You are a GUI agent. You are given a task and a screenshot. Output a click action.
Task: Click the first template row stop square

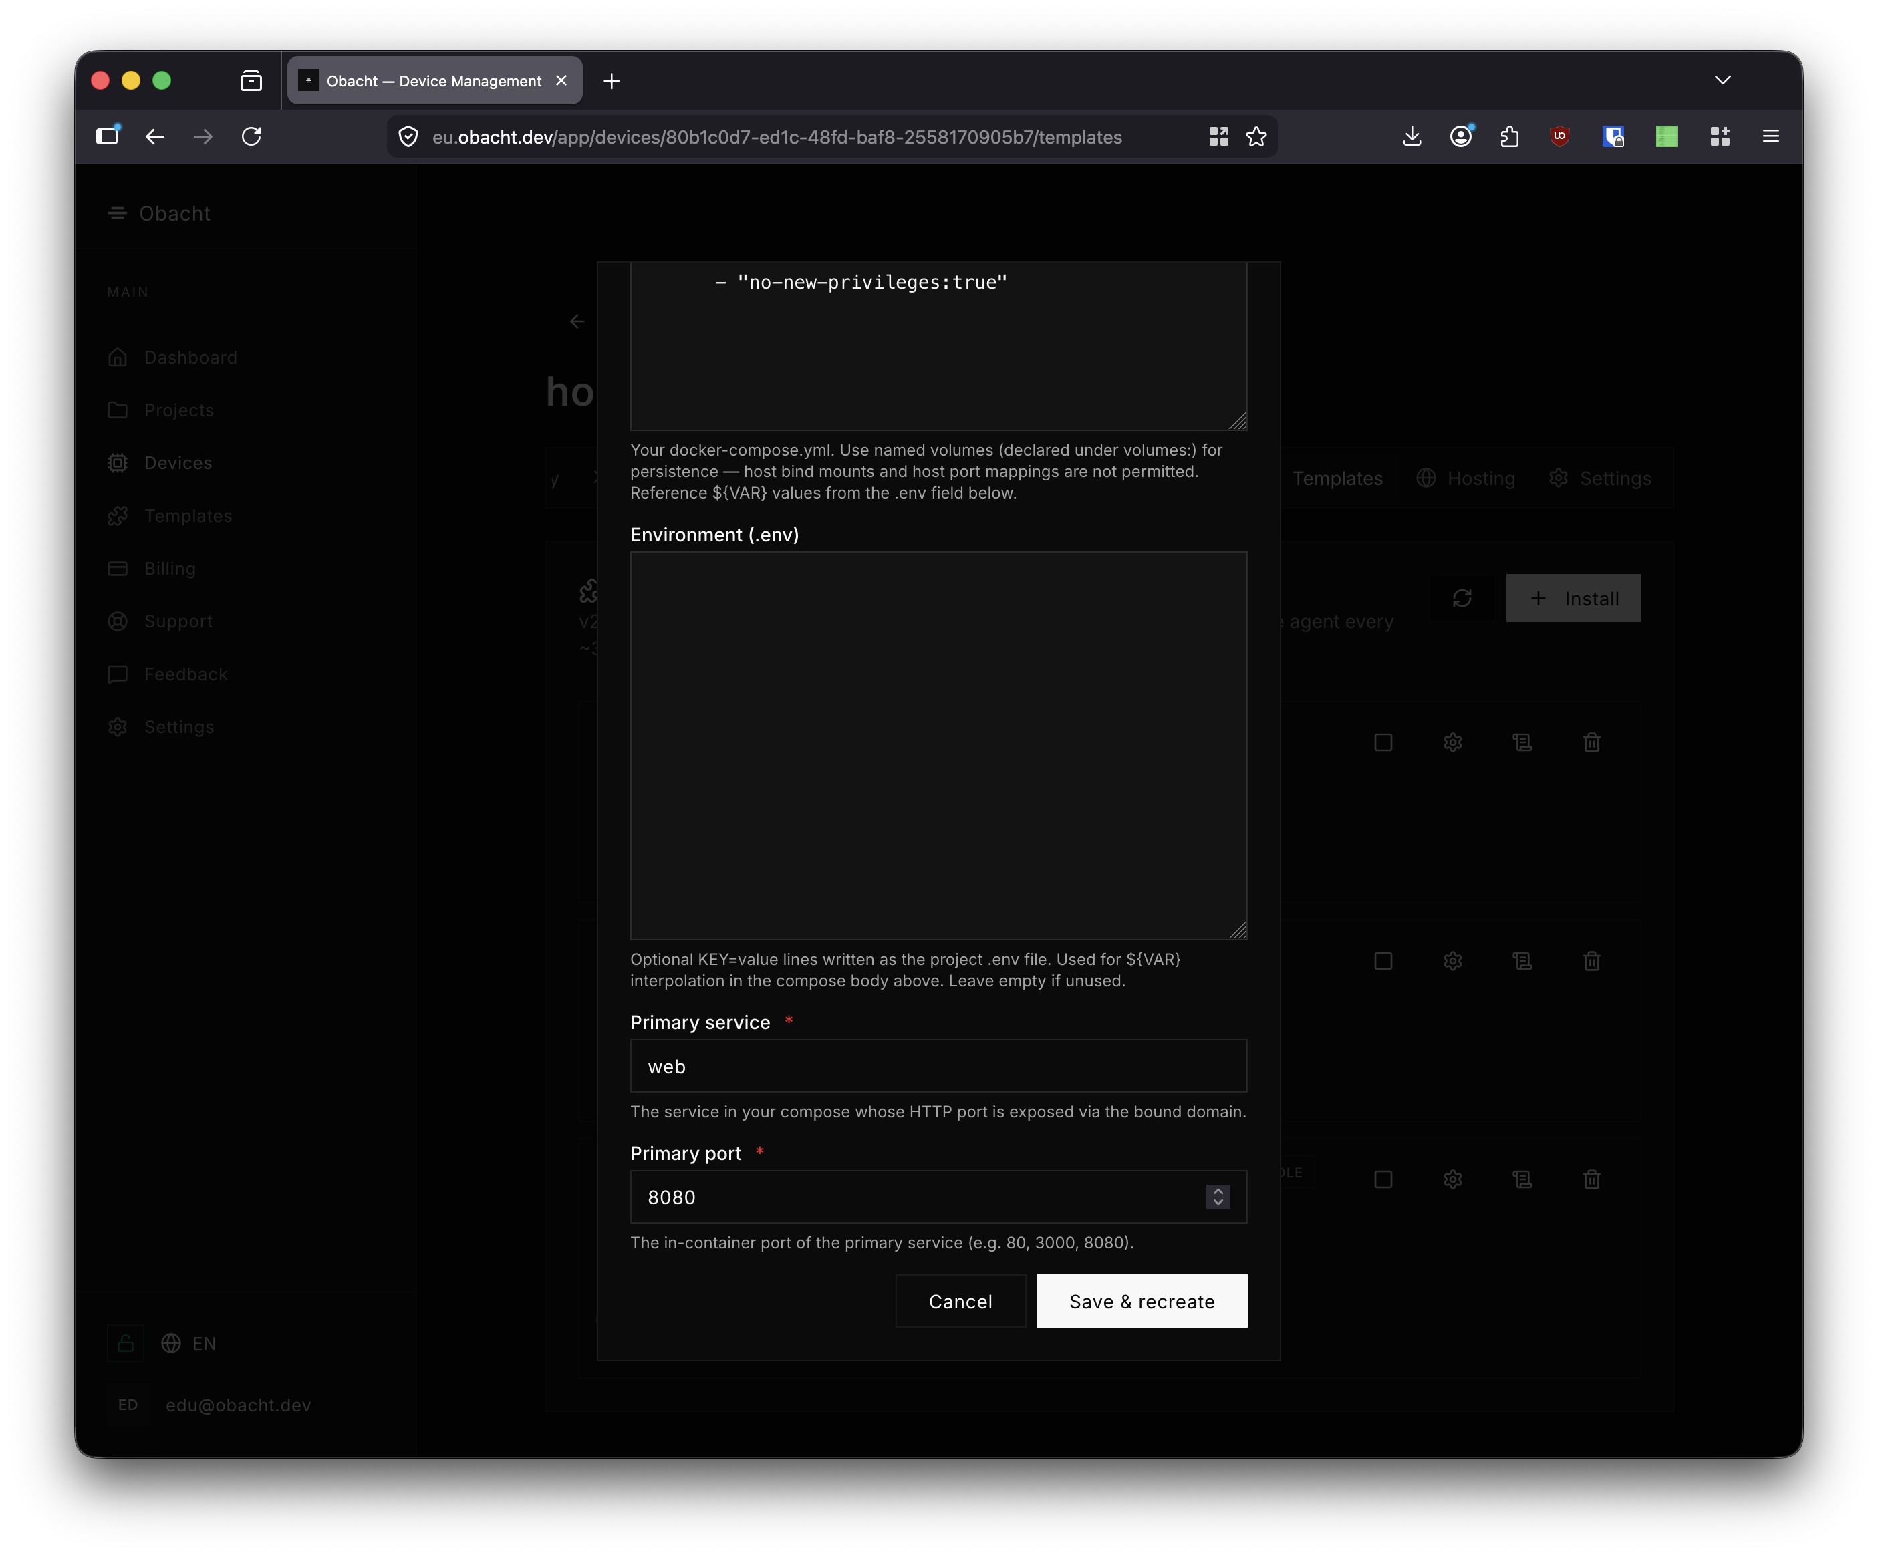pos(1383,742)
